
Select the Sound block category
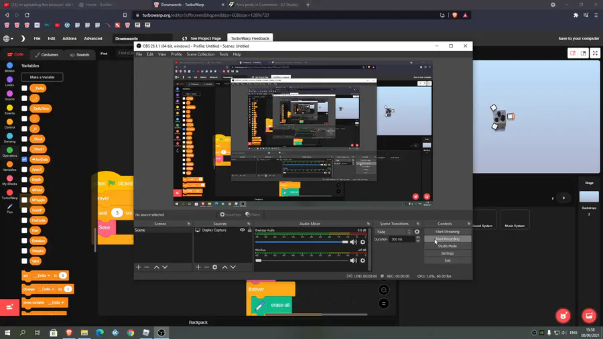pos(9,96)
